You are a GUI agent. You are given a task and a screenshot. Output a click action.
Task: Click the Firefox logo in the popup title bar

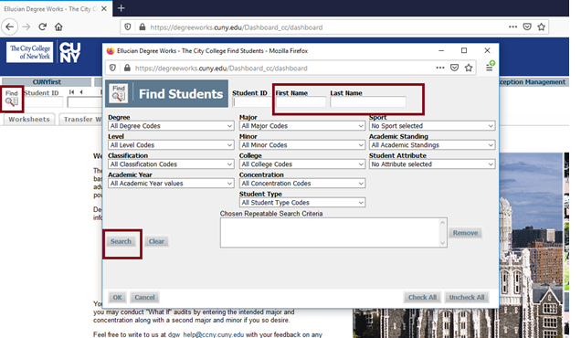point(111,51)
